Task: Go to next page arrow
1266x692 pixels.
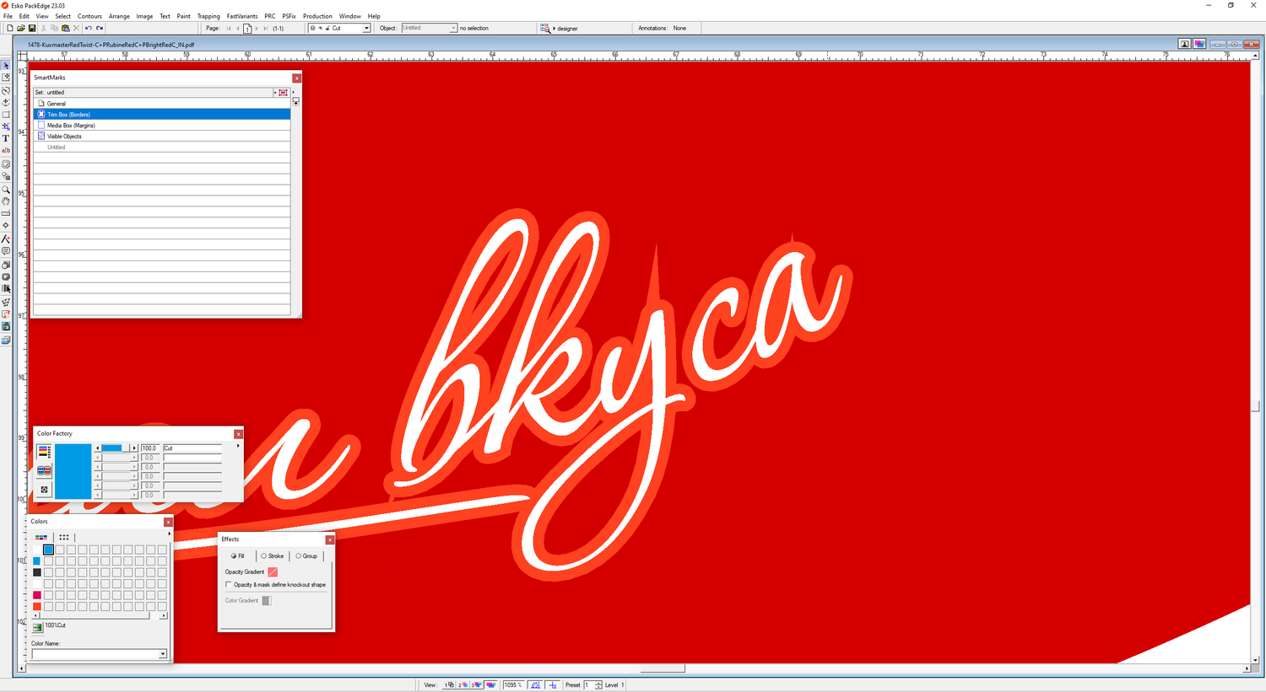Action: tap(257, 28)
